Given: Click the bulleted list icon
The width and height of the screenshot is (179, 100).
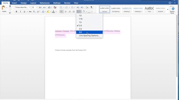Looking at the screenshot, I should [x=61, y=7].
